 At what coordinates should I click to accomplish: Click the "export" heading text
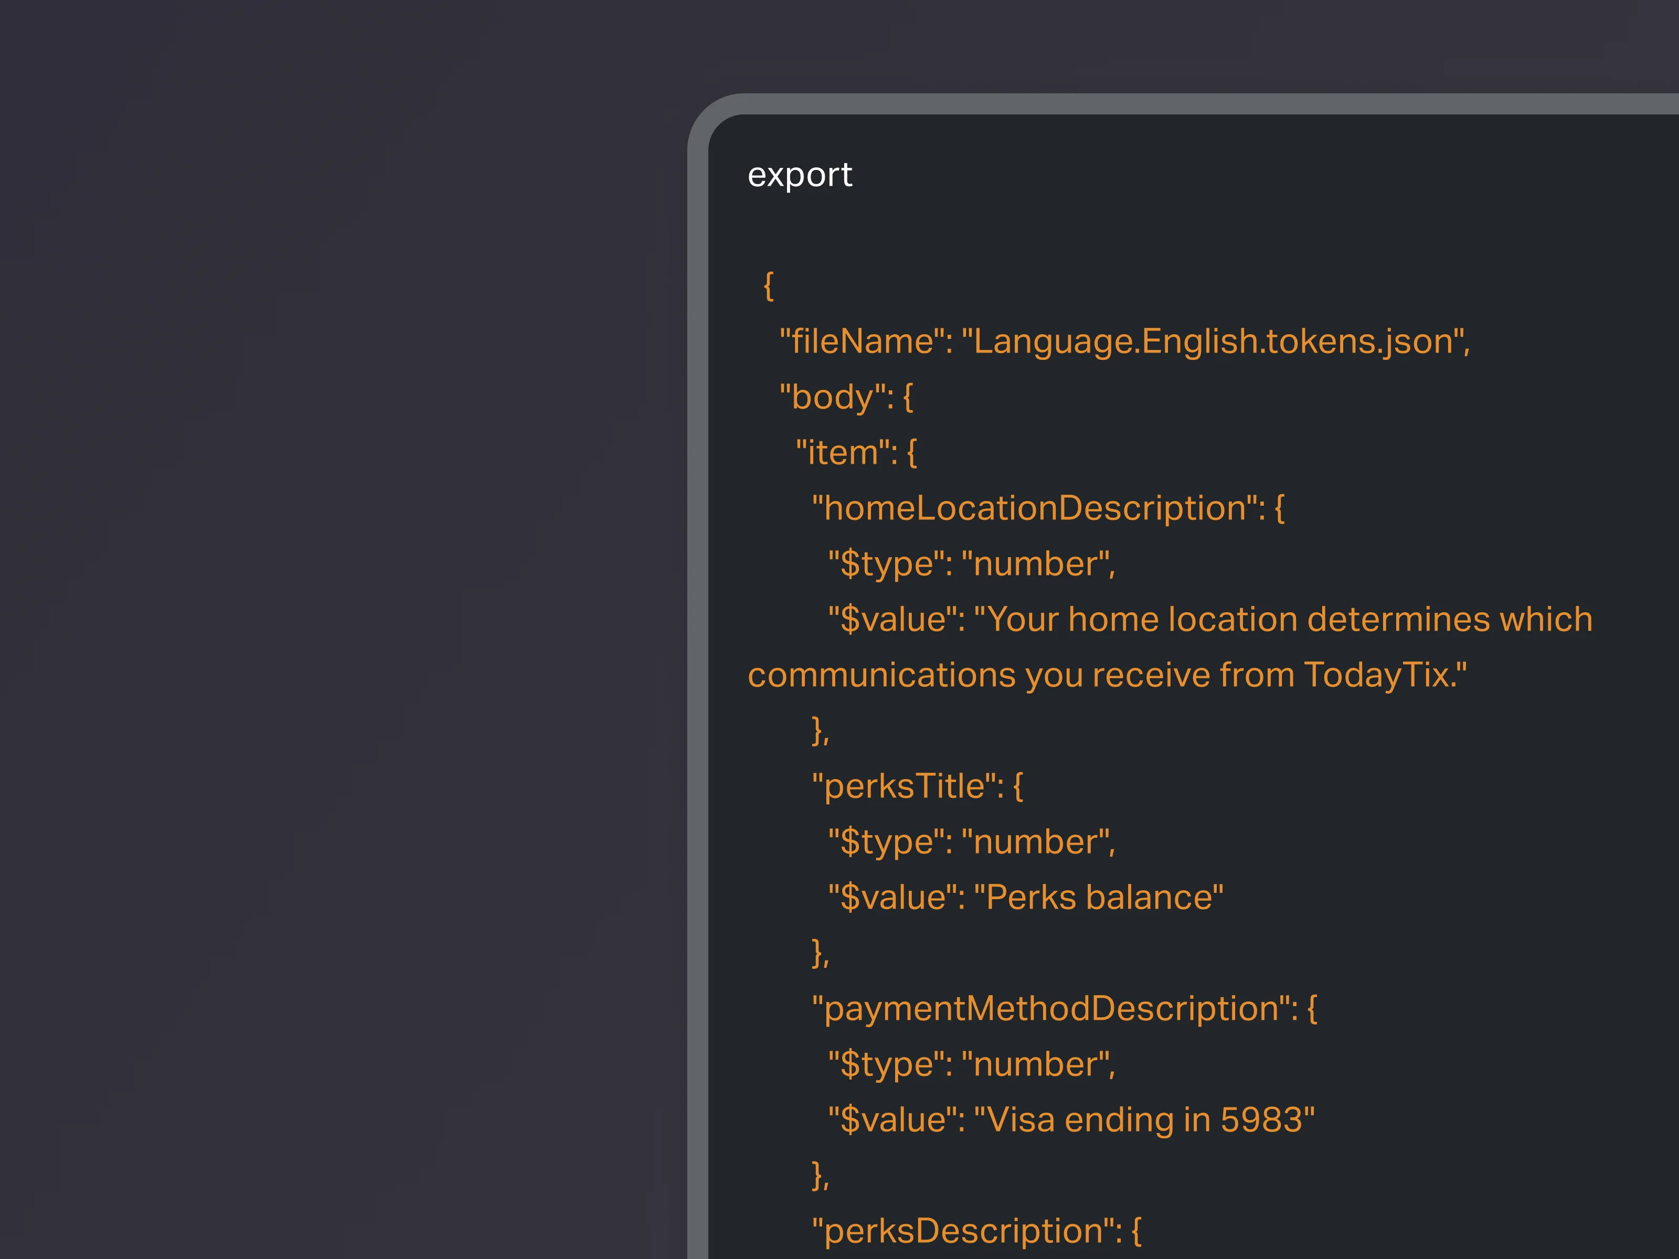(x=799, y=175)
